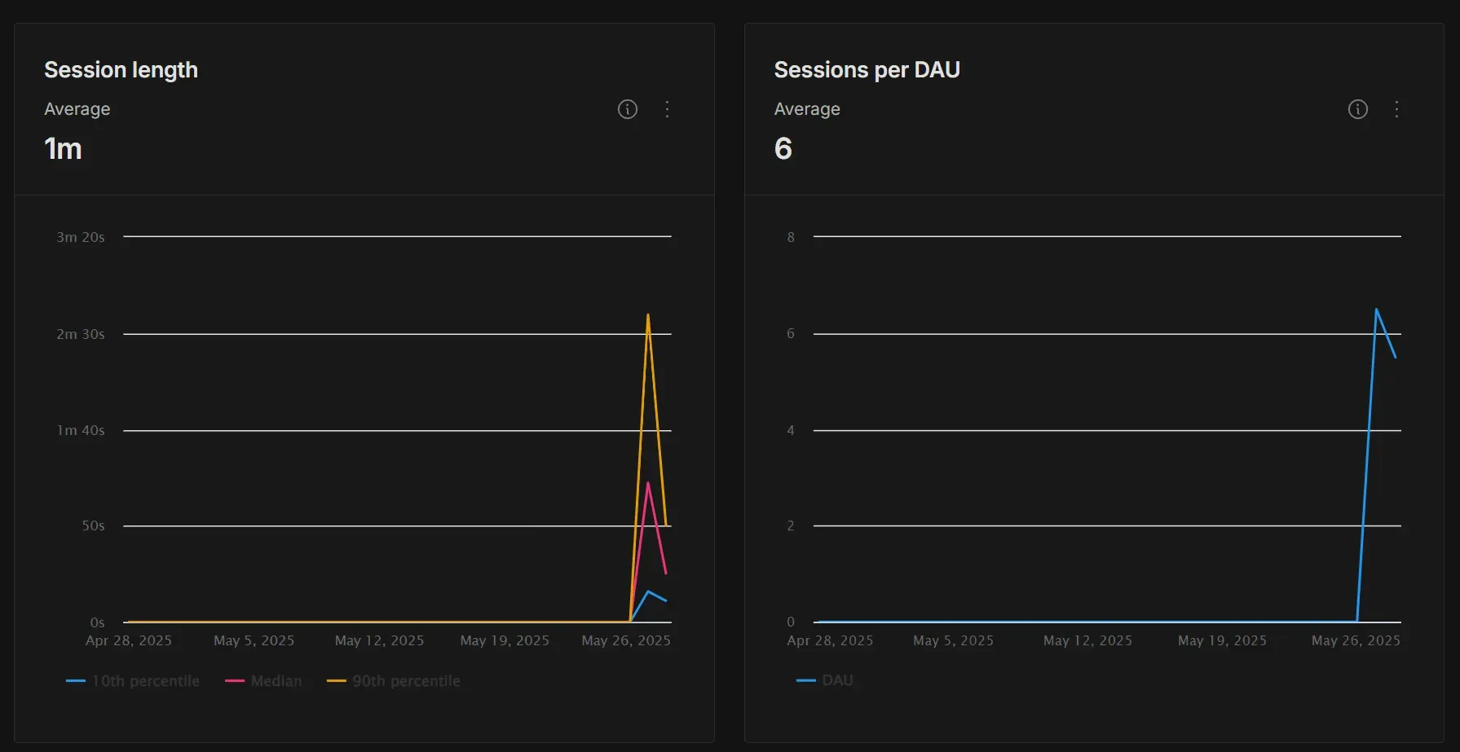The height and width of the screenshot is (752, 1460).
Task: Click the Sessions per DAU title
Action: (867, 70)
